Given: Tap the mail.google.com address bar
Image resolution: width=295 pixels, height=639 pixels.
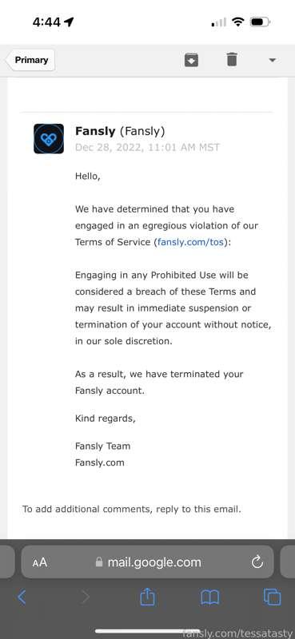Looking at the screenshot, I should click(147, 562).
